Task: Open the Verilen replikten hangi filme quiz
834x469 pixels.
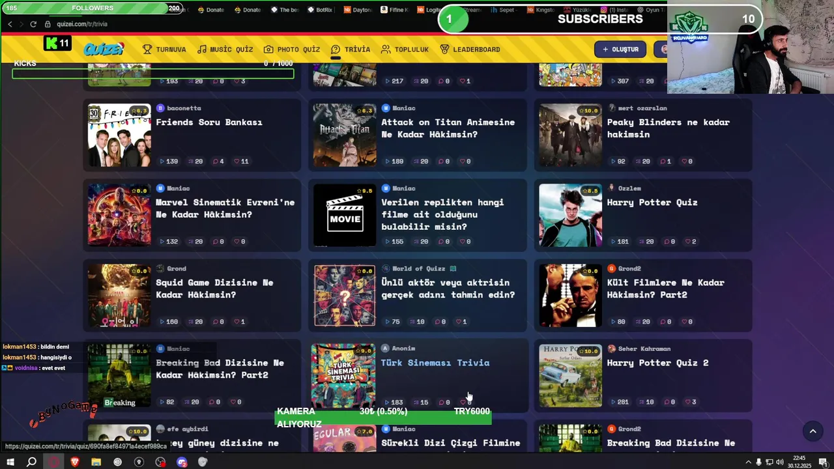Action: click(442, 214)
